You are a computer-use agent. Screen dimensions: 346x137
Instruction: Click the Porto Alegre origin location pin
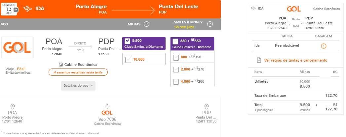[x=13, y=107]
